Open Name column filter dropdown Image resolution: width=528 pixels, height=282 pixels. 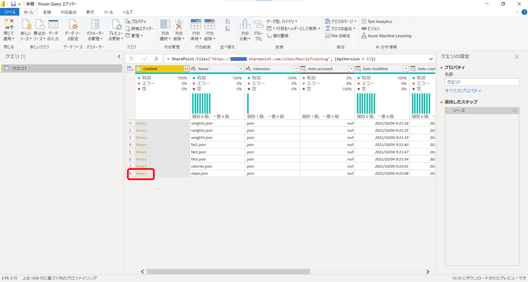241,69
